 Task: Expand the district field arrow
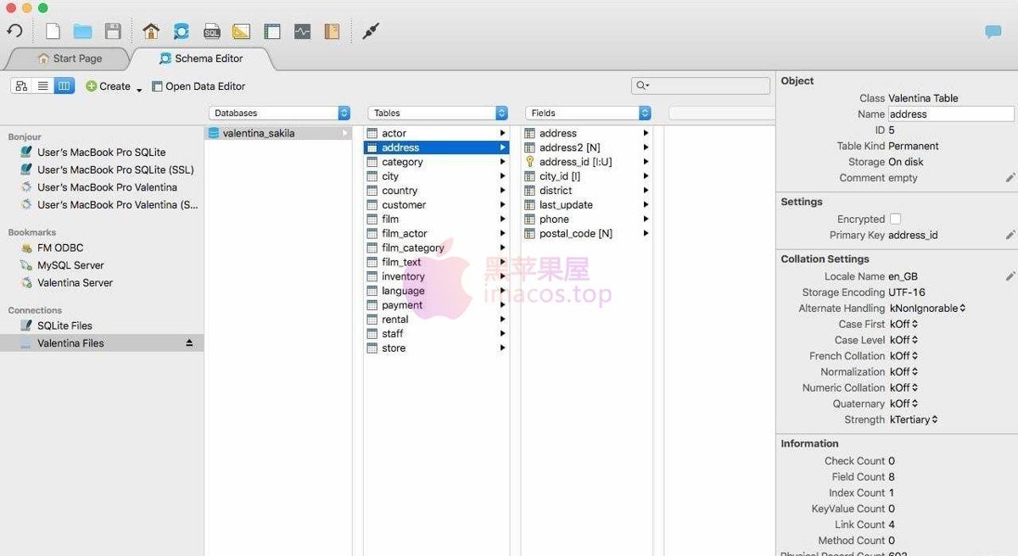pyautogui.click(x=646, y=191)
